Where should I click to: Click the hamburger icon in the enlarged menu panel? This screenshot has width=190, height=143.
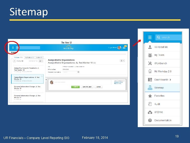(150, 37)
